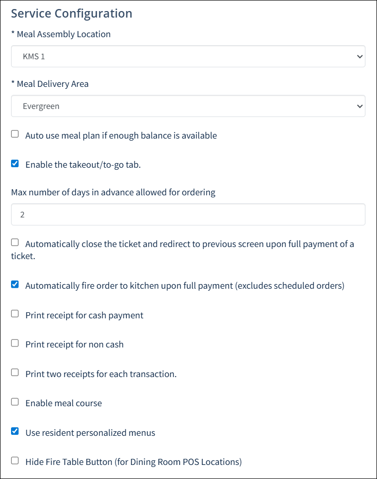
Task: Click the 'Enable meal course' label text
Action: tap(64, 403)
